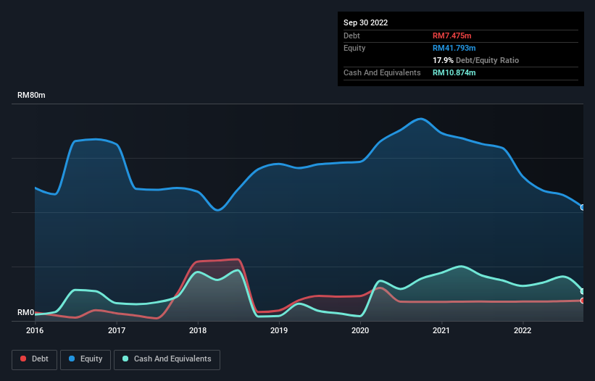
Task: Toggle the Debt legend button
Action: pos(34,359)
